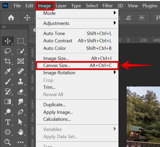Select the Lasso tool
The width and height of the screenshot is (160, 147).
[8, 51]
